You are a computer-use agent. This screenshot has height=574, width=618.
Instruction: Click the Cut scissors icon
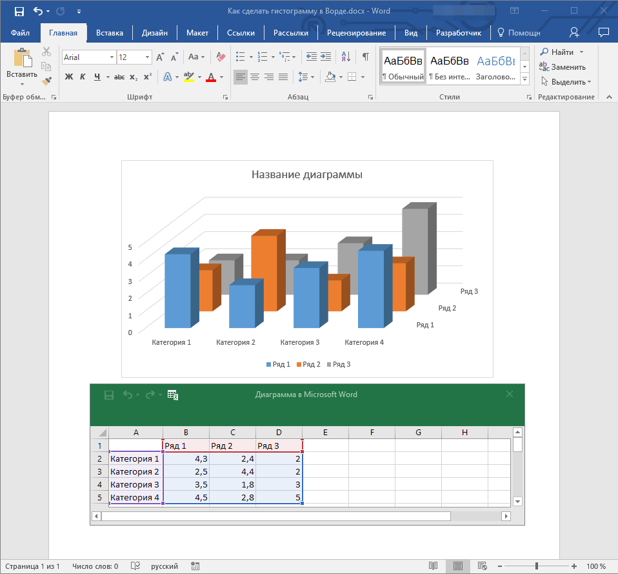coord(46,52)
